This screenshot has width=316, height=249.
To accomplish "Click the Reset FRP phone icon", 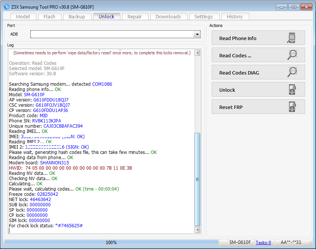I will 292,107.
